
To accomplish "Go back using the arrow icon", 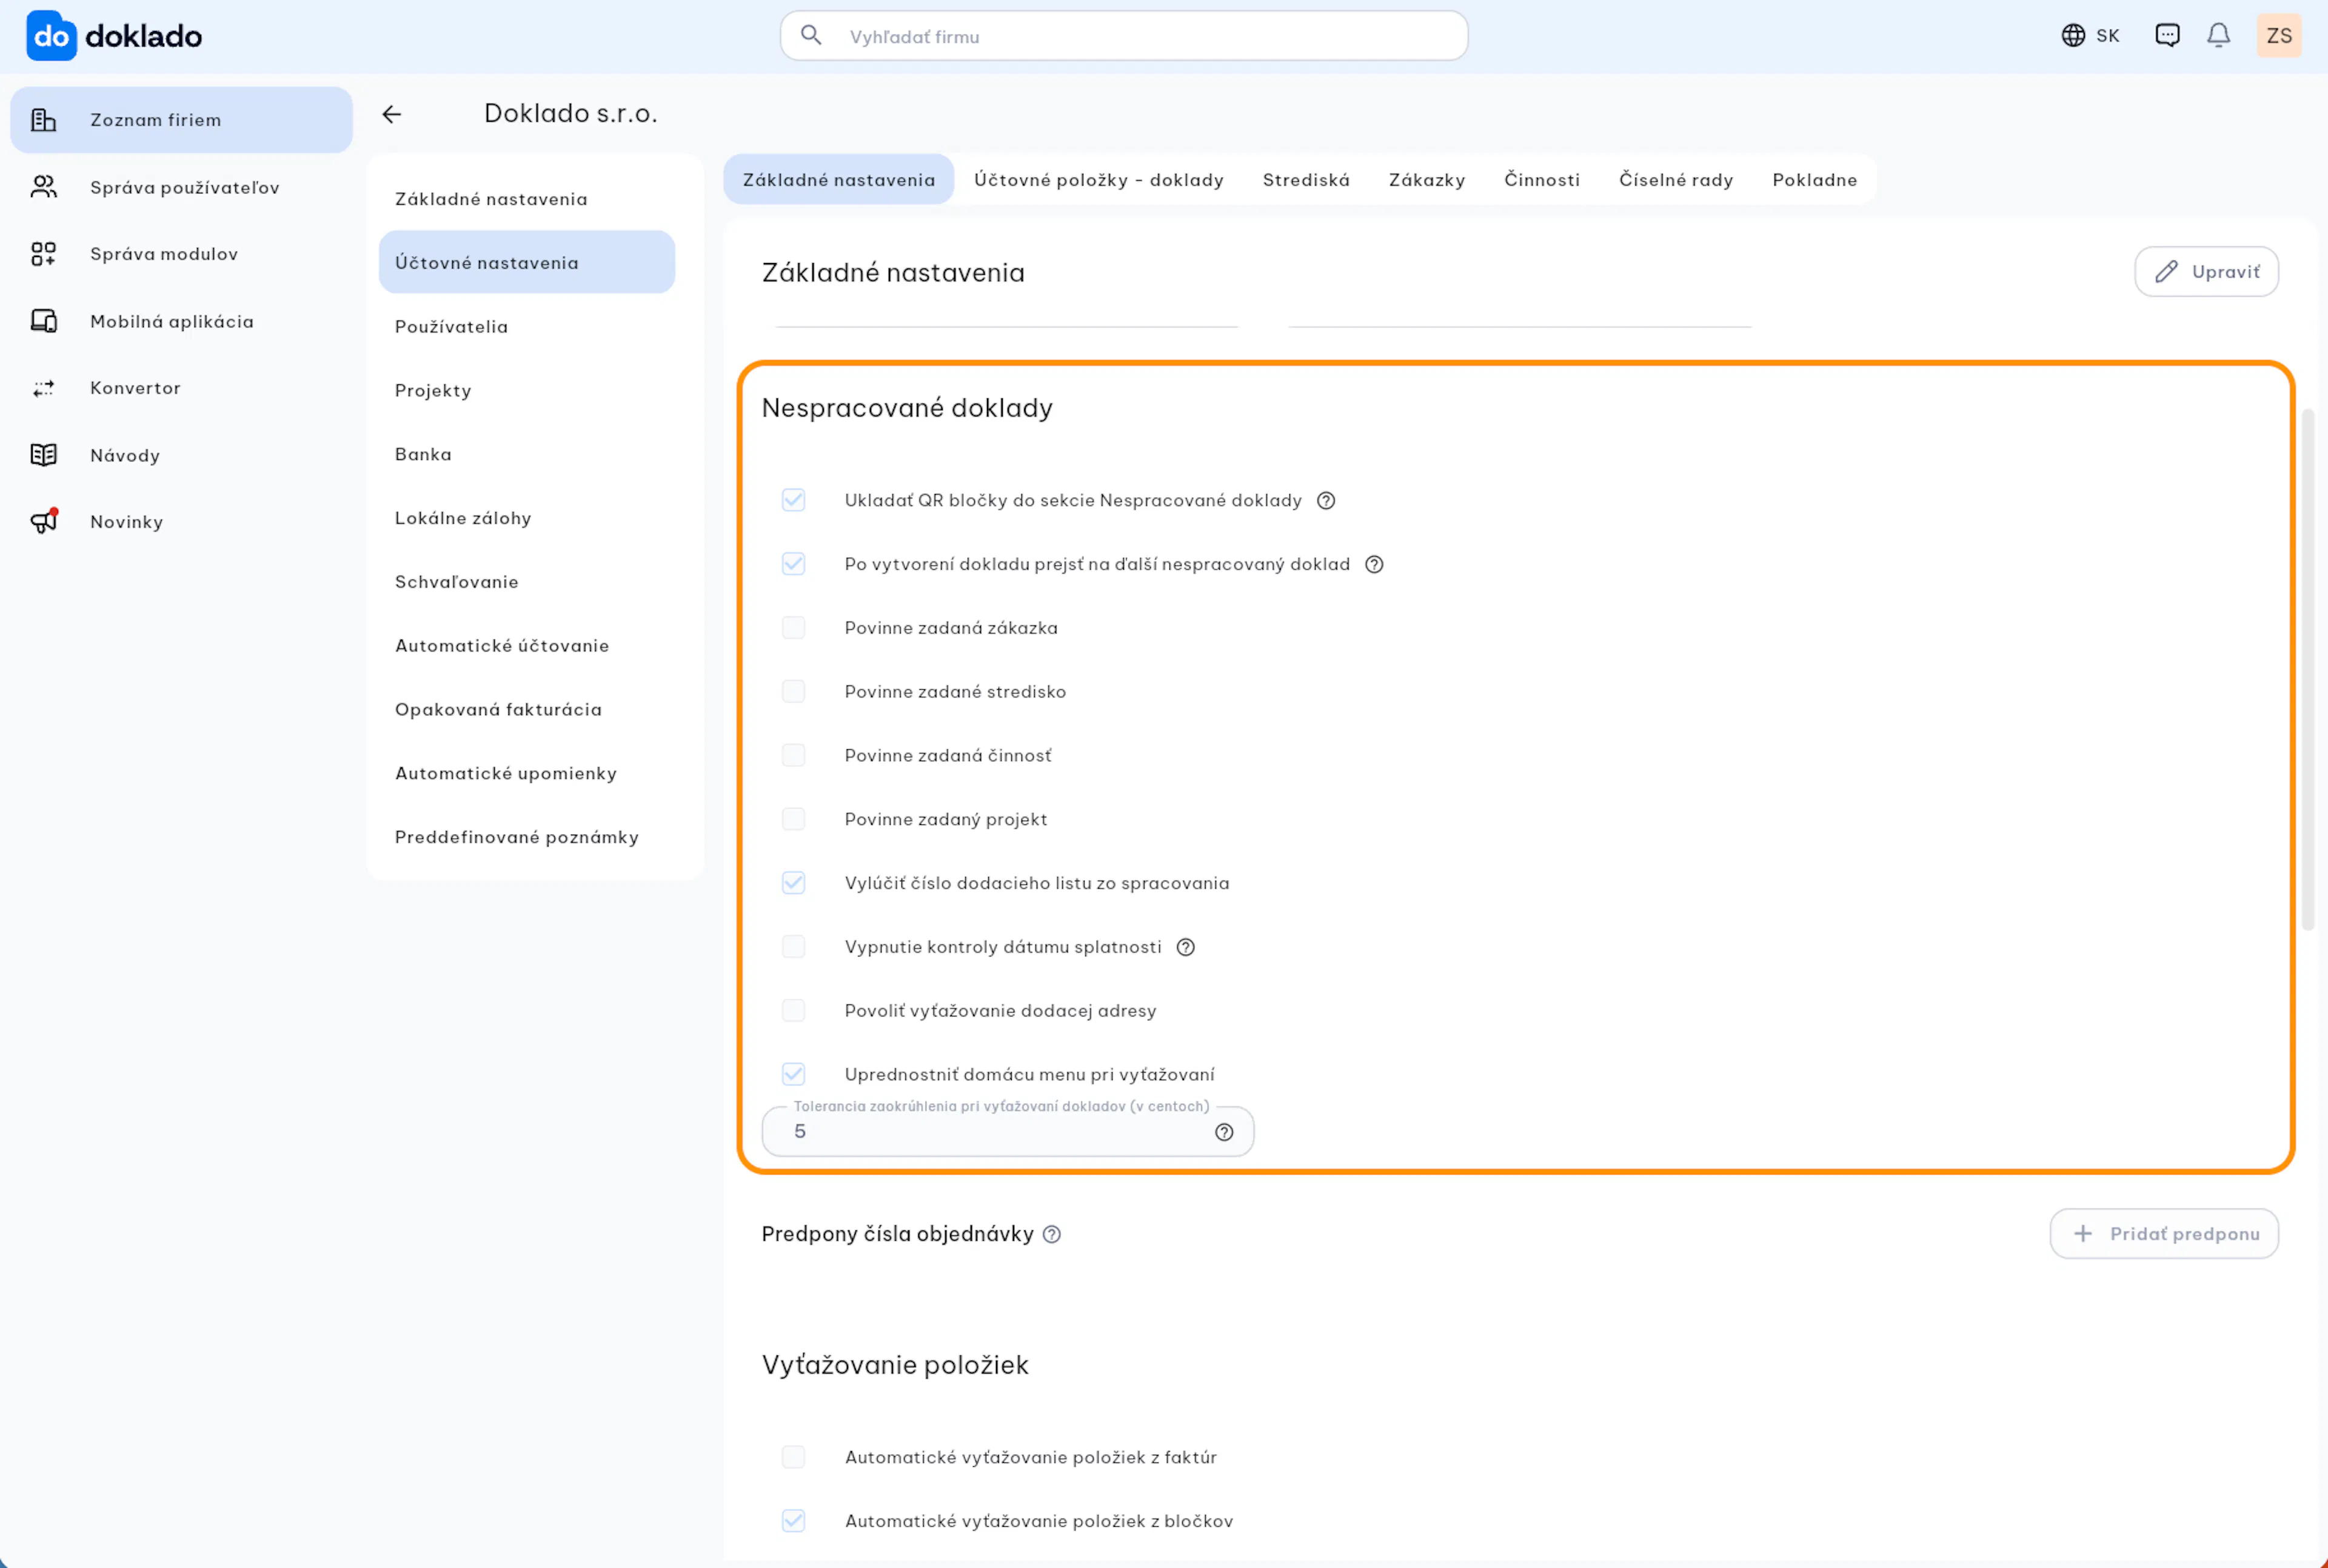I will pyautogui.click(x=392, y=114).
